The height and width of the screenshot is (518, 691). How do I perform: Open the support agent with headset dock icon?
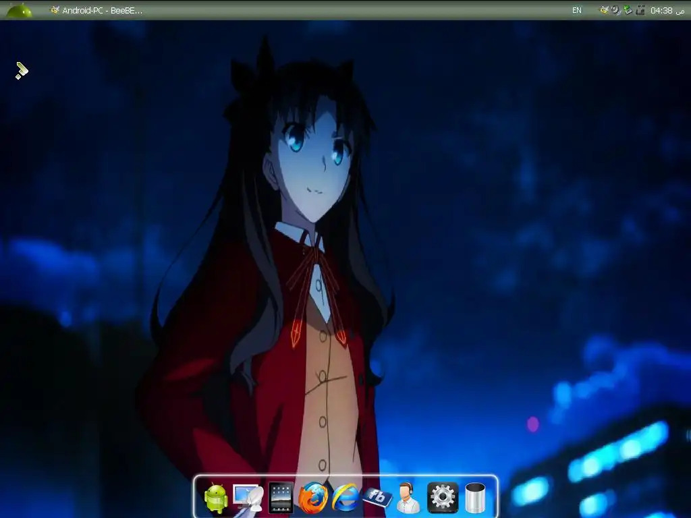[408, 498]
